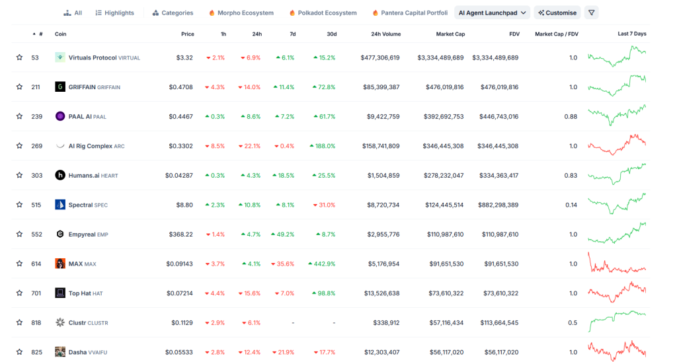Click the Coin column header
The image size is (677, 362).
coord(60,34)
